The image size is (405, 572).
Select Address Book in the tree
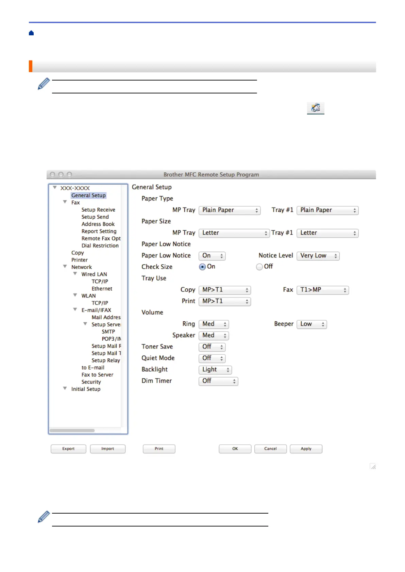[98, 224]
